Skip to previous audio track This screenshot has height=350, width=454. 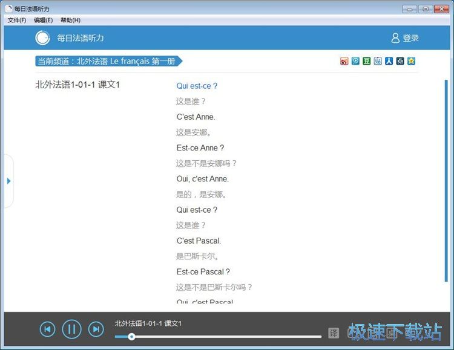tap(47, 329)
